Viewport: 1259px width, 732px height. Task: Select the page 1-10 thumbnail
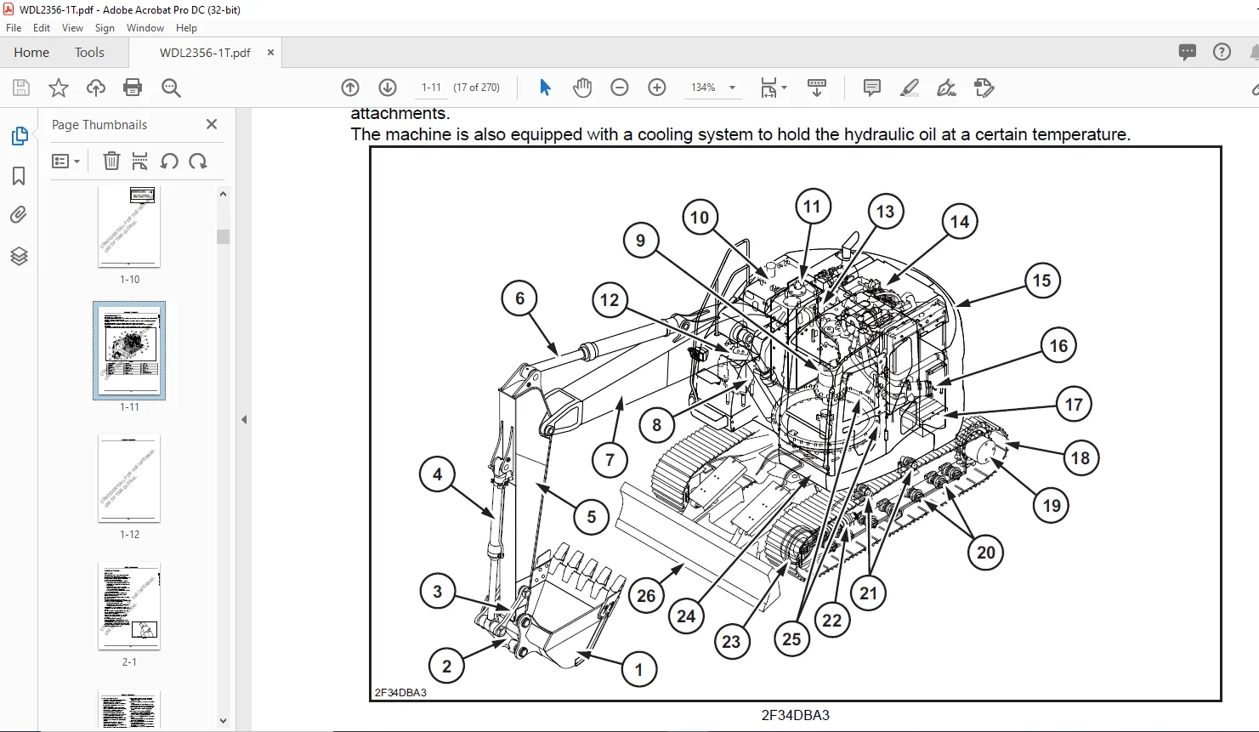(129, 227)
